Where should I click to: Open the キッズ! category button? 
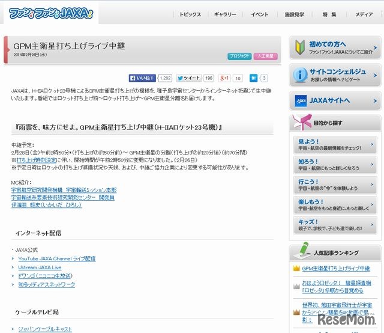[x=335, y=225]
